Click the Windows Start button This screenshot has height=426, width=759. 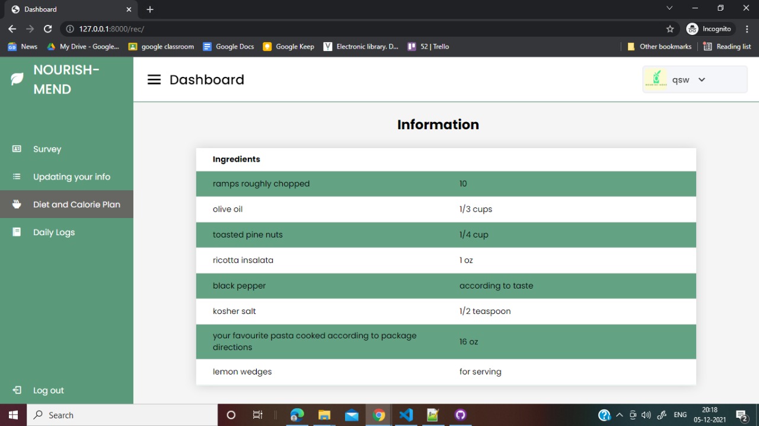13,415
